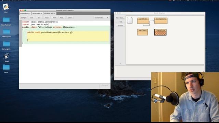Click the README paper icon in BlueJ
Screen dimensions: 219x123
coord(130,20)
